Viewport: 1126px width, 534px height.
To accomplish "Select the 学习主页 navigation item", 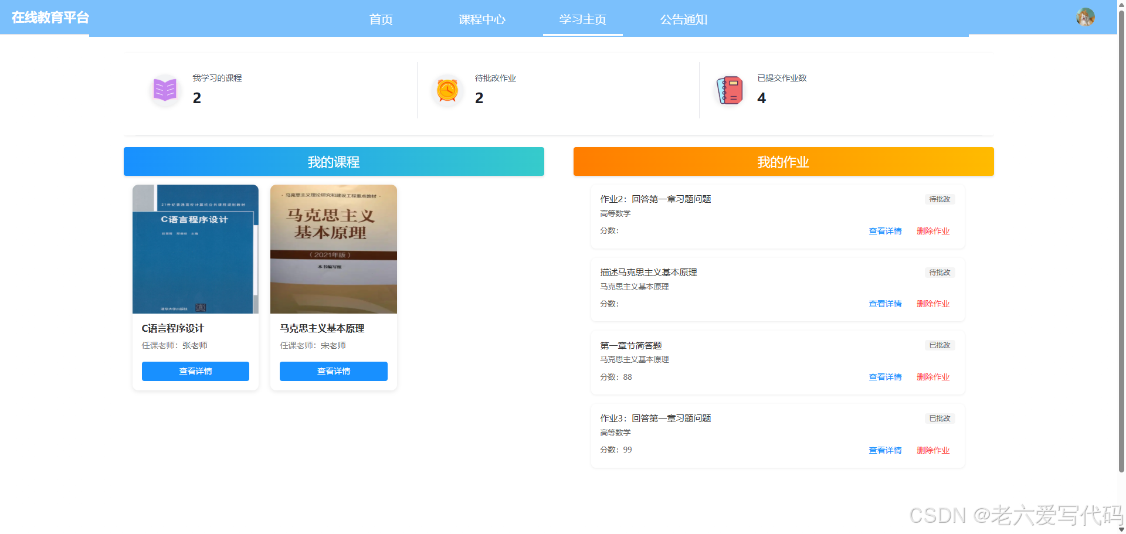I will coord(582,19).
